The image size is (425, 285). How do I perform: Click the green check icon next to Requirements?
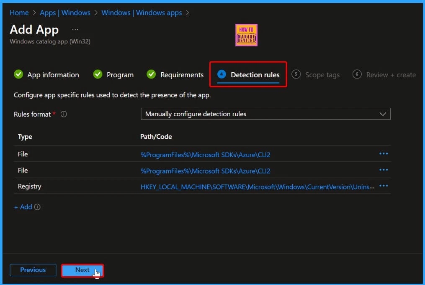(x=151, y=74)
